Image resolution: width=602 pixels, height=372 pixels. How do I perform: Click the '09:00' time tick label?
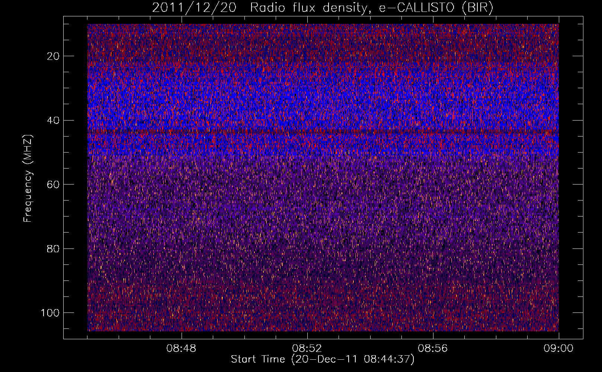(558, 349)
